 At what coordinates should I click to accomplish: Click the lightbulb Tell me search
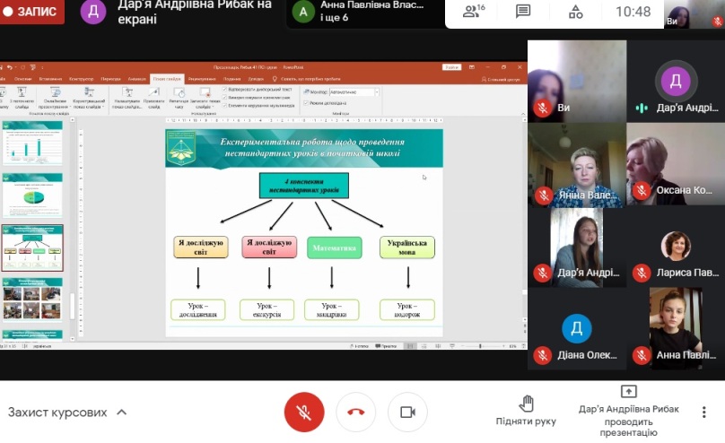(275, 79)
